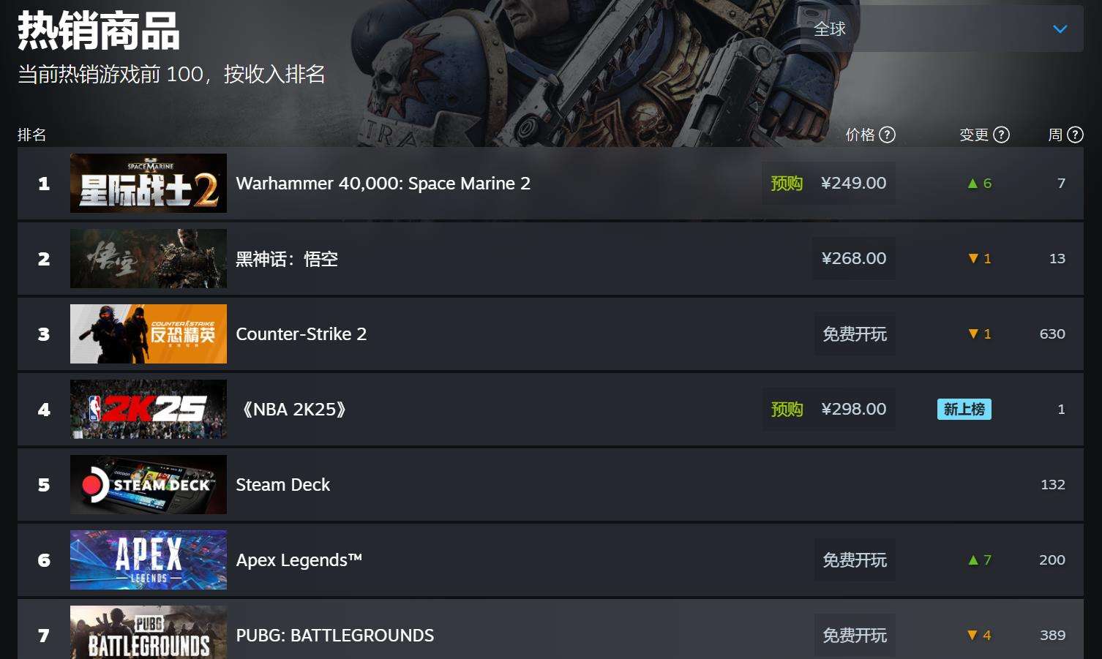Open the 黑神话：悟空 thumbnail image
Viewport: 1102px width, 659px height.
coord(149,258)
